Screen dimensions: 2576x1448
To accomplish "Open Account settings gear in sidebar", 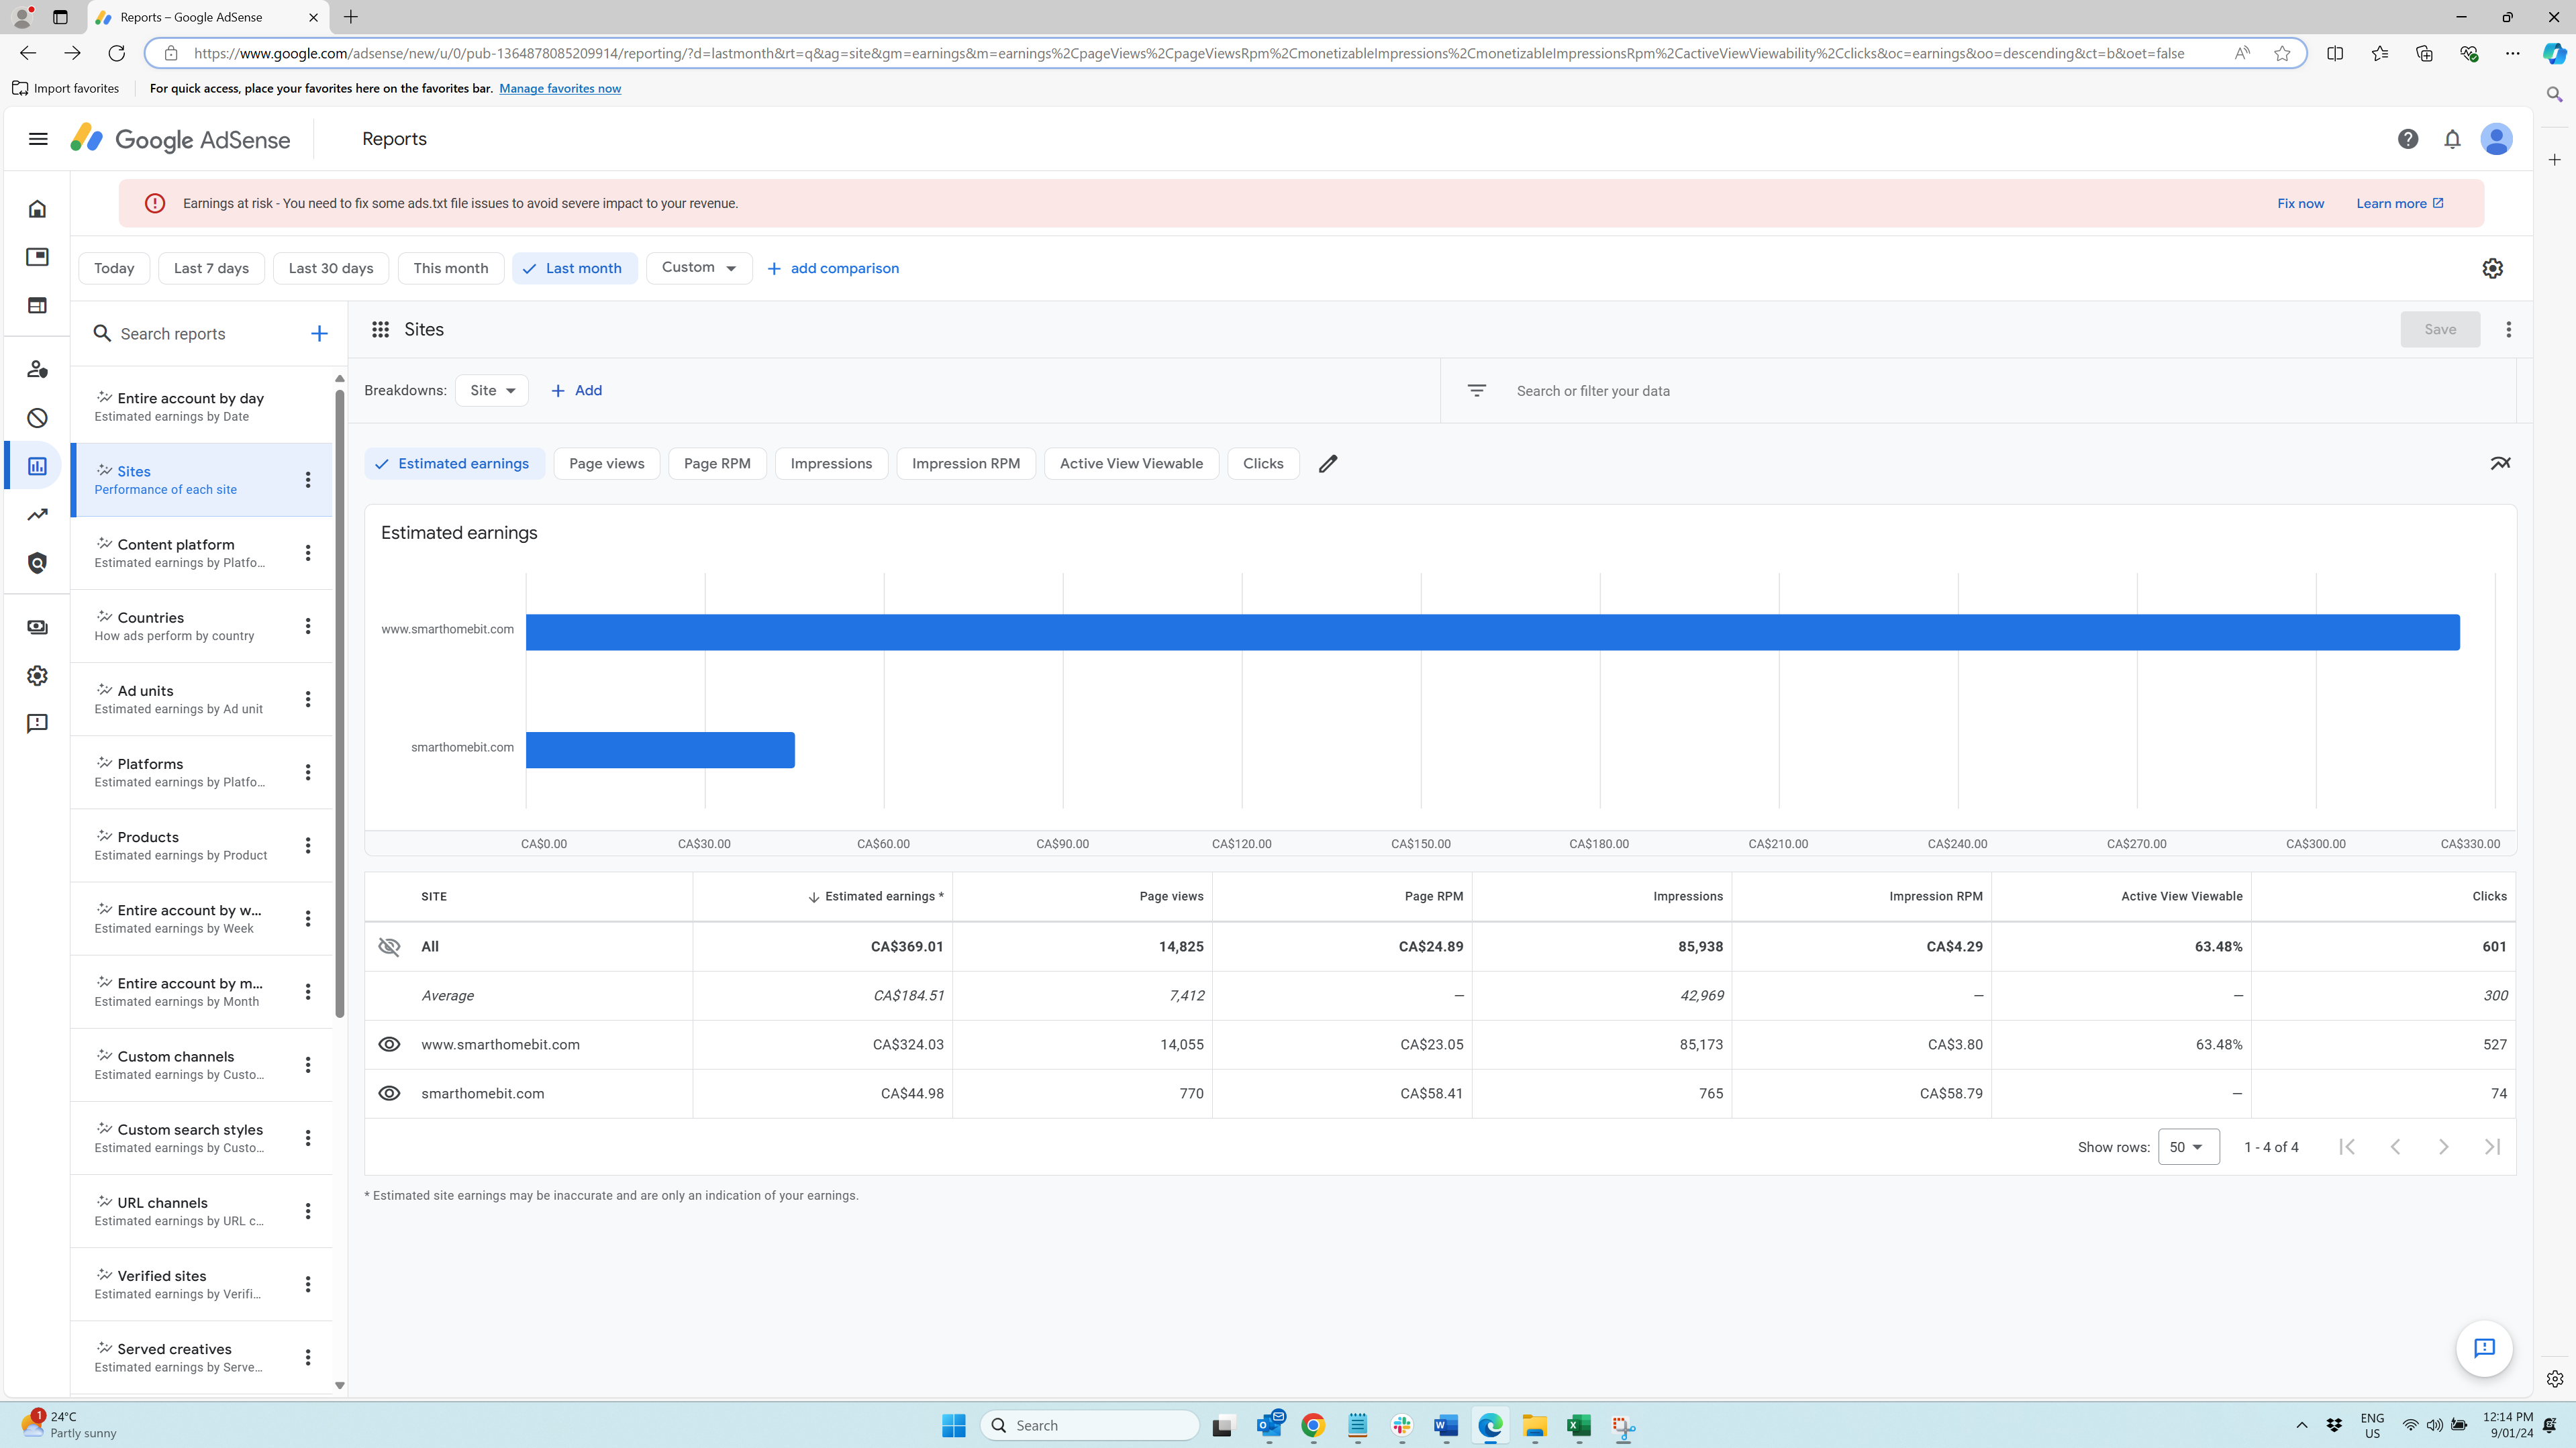I will [x=37, y=676].
